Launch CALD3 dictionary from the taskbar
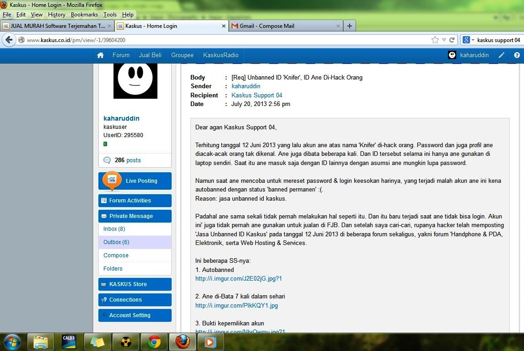This screenshot has height=351, width=524. click(69, 342)
